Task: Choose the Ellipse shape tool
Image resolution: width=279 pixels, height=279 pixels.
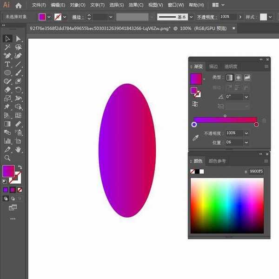Action: click(7, 73)
